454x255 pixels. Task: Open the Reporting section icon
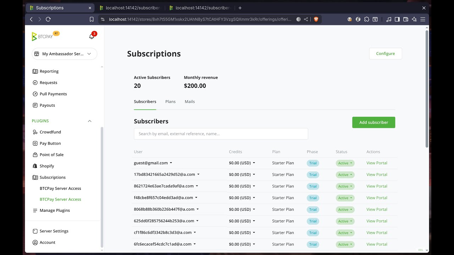[35, 71]
